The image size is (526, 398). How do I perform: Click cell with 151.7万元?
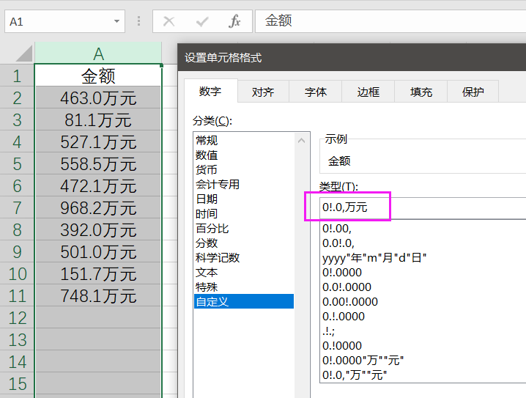click(x=98, y=273)
